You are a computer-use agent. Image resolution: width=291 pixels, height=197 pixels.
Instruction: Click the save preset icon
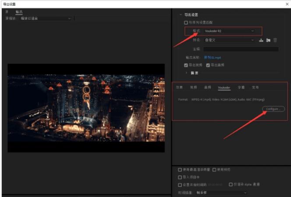261,40
